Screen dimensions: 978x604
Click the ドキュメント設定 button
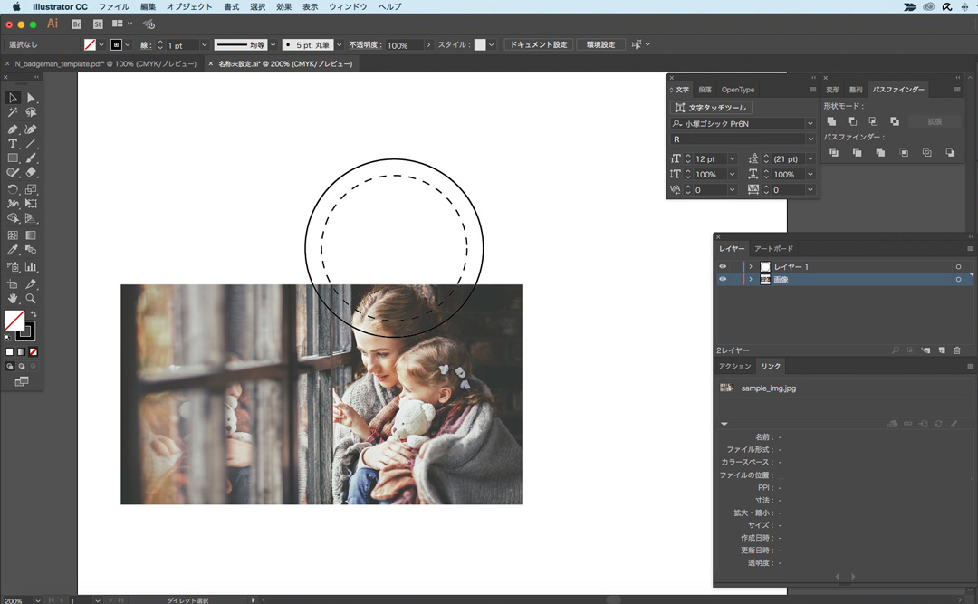(x=538, y=44)
